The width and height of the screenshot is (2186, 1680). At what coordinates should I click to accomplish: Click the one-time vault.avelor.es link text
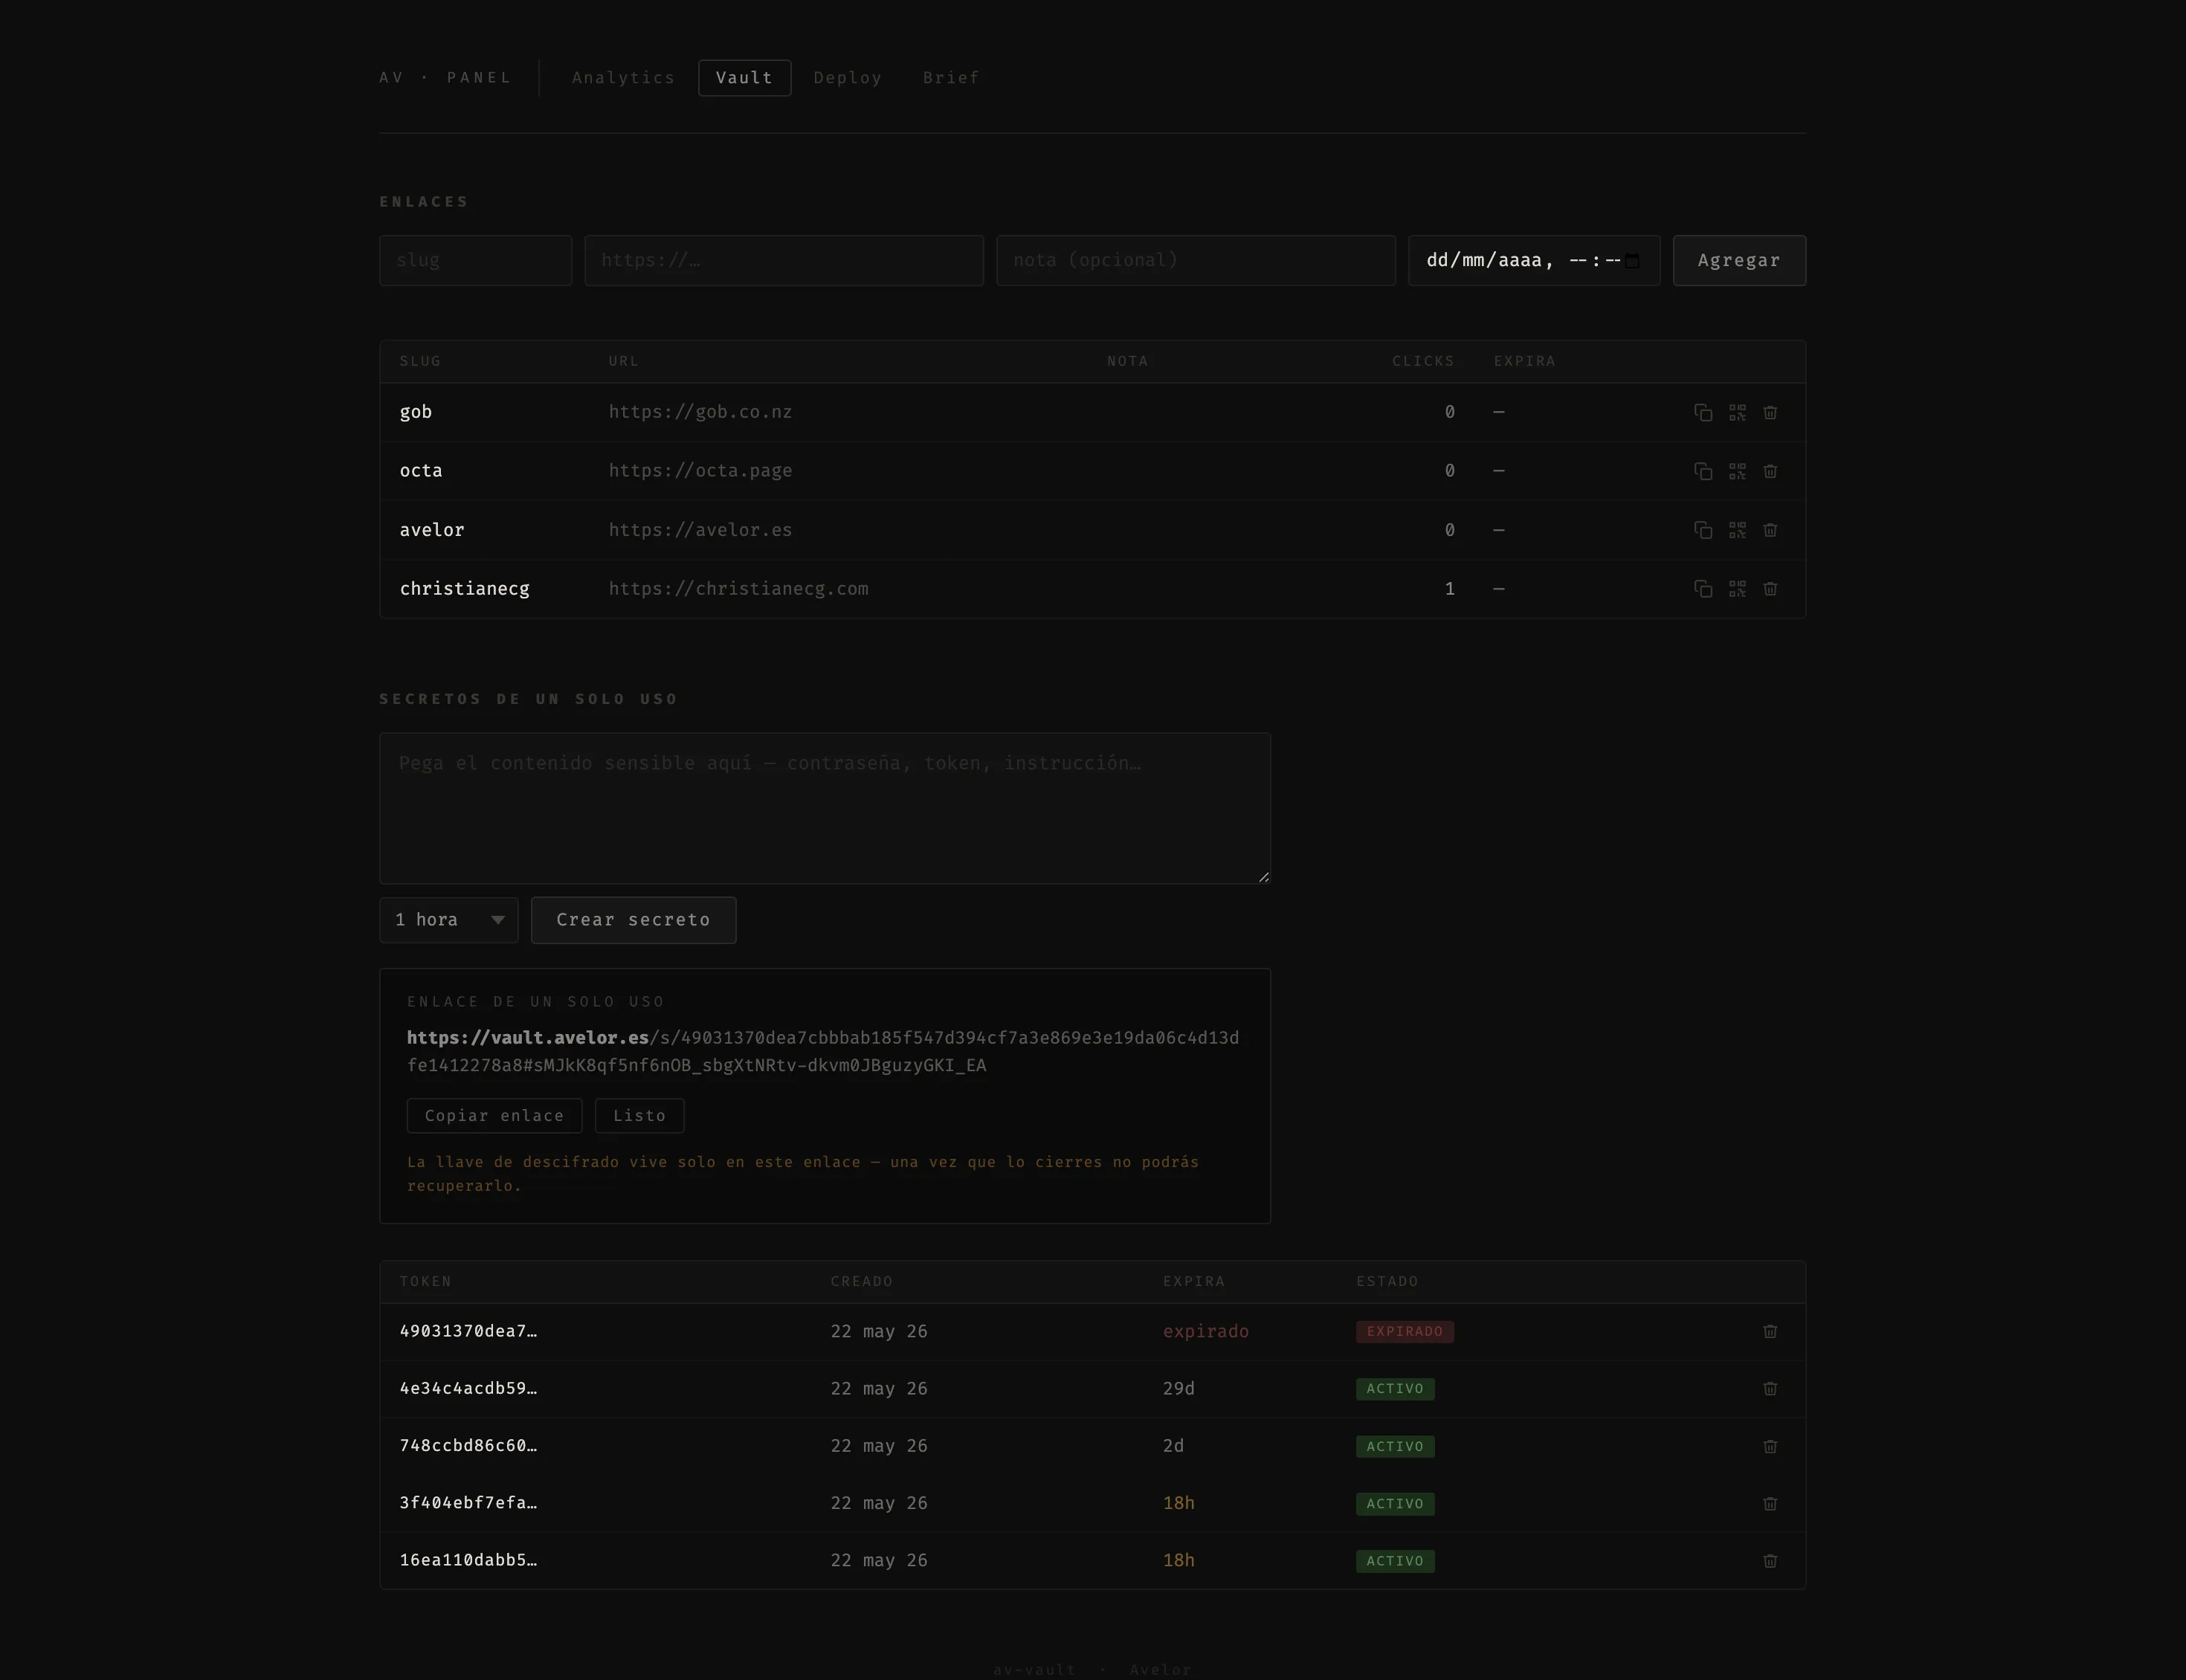pyautogui.click(x=823, y=1051)
